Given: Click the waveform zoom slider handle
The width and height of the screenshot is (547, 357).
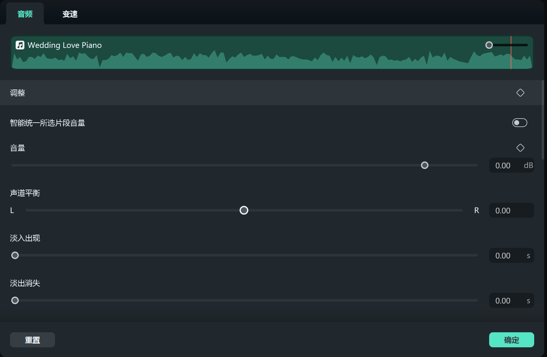Looking at the screenshot, I should point(489,45).
